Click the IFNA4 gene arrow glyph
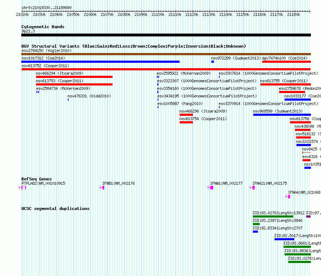 tap(287, 197)
